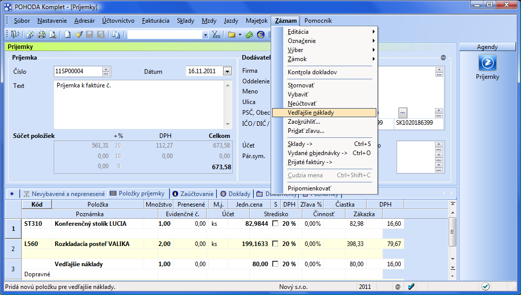Open the dropdown arrow beside the folder icon
The height and width of the screenshot is (295, 521).
click(x=240, y=34)
